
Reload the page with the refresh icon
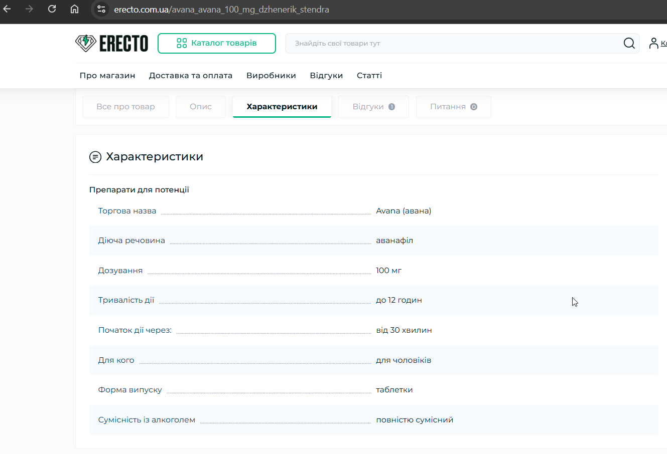pos(52,9)
